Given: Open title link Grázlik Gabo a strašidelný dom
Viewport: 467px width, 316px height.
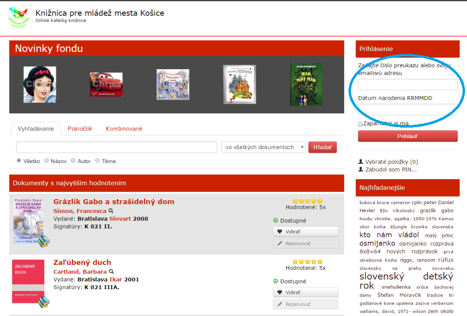Looking at the screenshot, I should 114,202.
